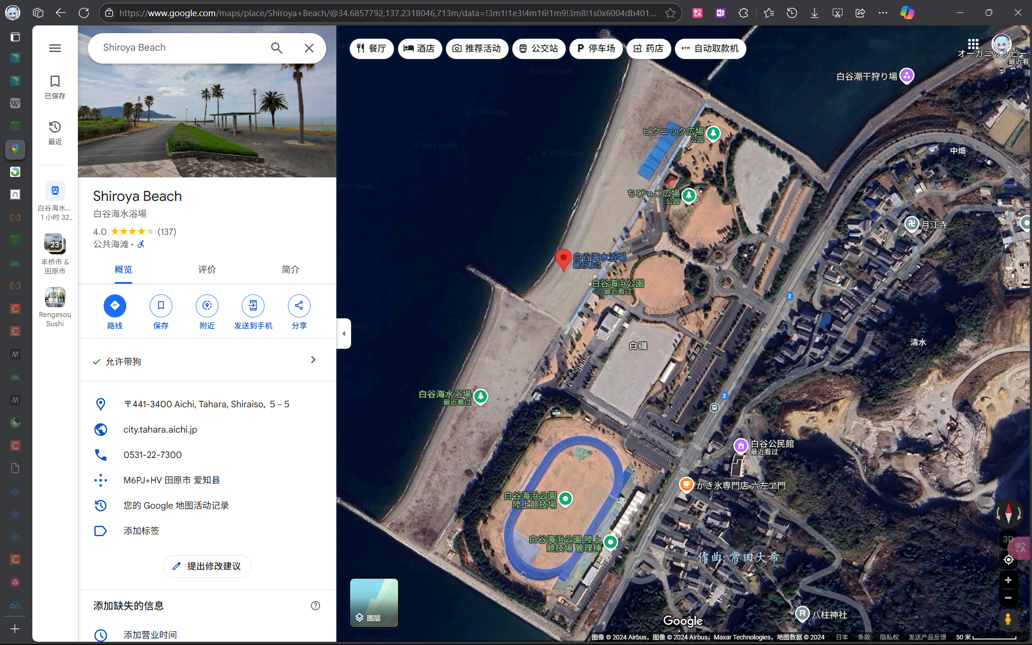This screenshot has width=1032, height=645.
Task: Show your location on the map
Action: (1008, 560)
